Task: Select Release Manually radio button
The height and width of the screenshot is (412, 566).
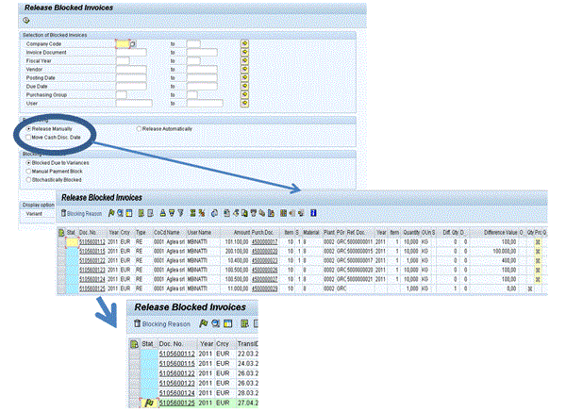Action: (x=28, y=129)
